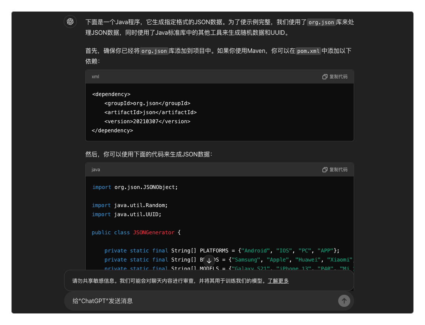Click the import java.util.Random line
Image resolution: width=425 pixels, height=325 pixels.
[x=130, y=205]
